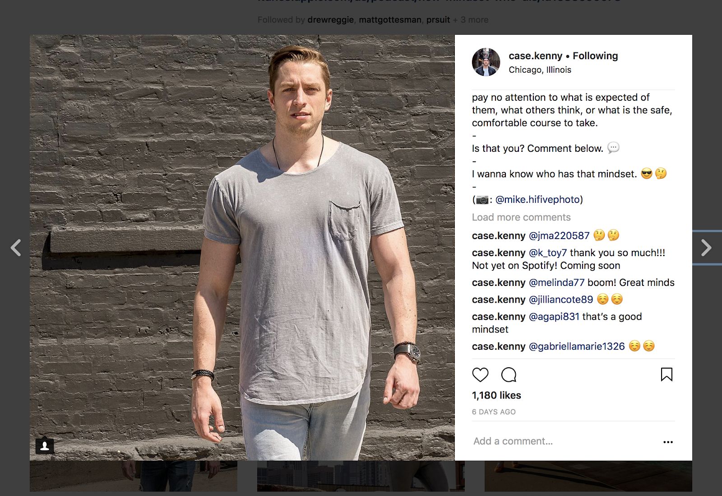
Task: Open the @gabriellamarie1326 profile mention
Action: point(577,346)
